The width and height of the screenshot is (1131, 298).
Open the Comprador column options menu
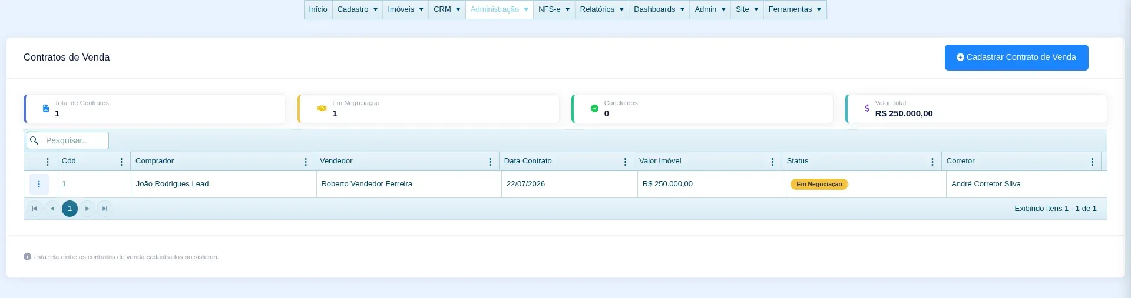coord(306,162)
